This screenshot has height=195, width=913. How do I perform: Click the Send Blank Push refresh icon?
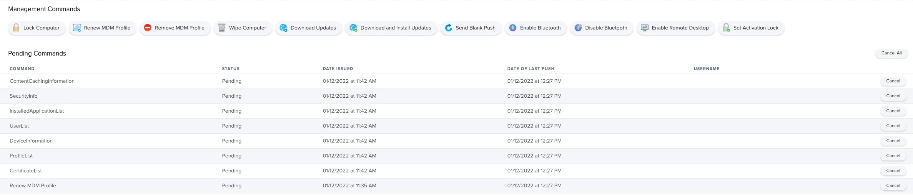click(449, 28)
